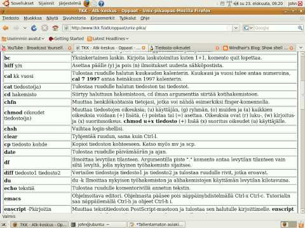The width and height of the screenshot is (305, 228).
Task: Open the Getting Started bookmark
Action: click(66, 39)
